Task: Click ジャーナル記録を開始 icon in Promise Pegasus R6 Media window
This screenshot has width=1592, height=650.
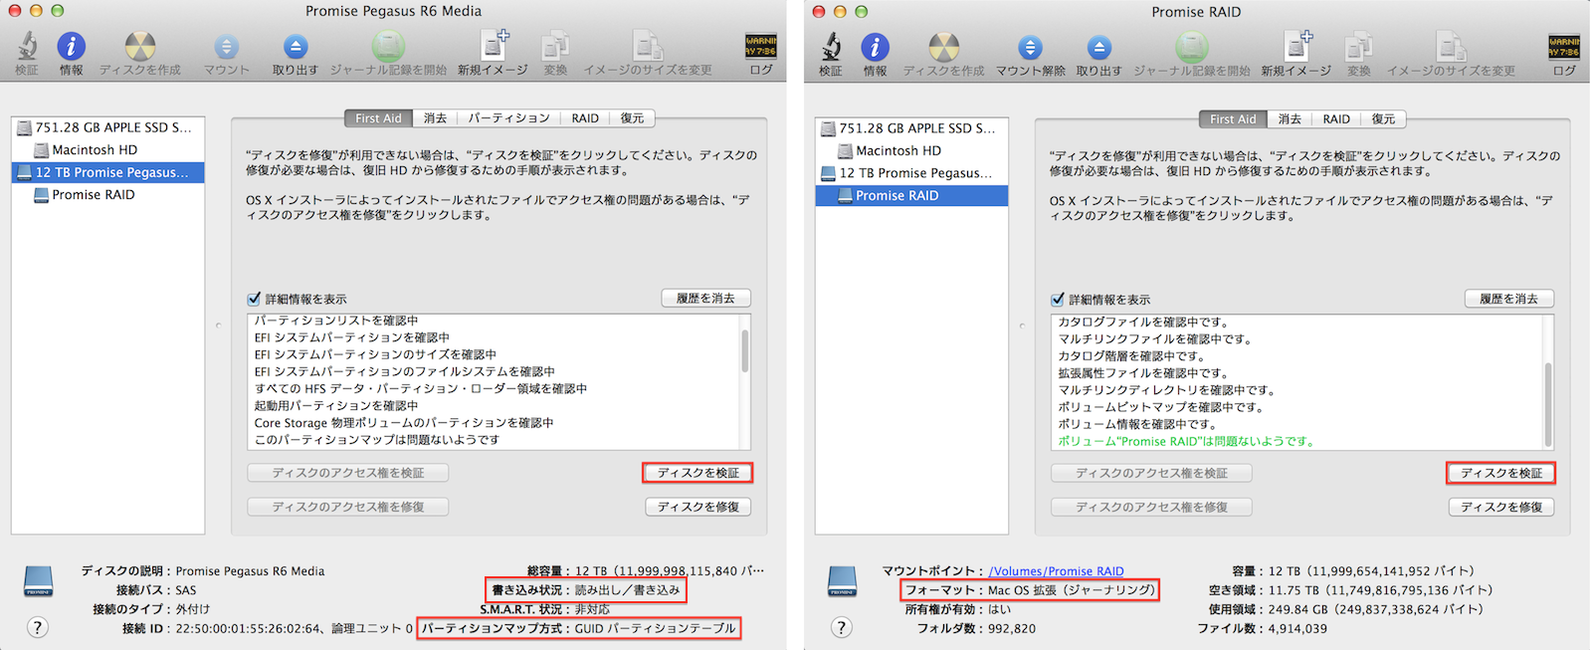Action: (x=388, y=46)
